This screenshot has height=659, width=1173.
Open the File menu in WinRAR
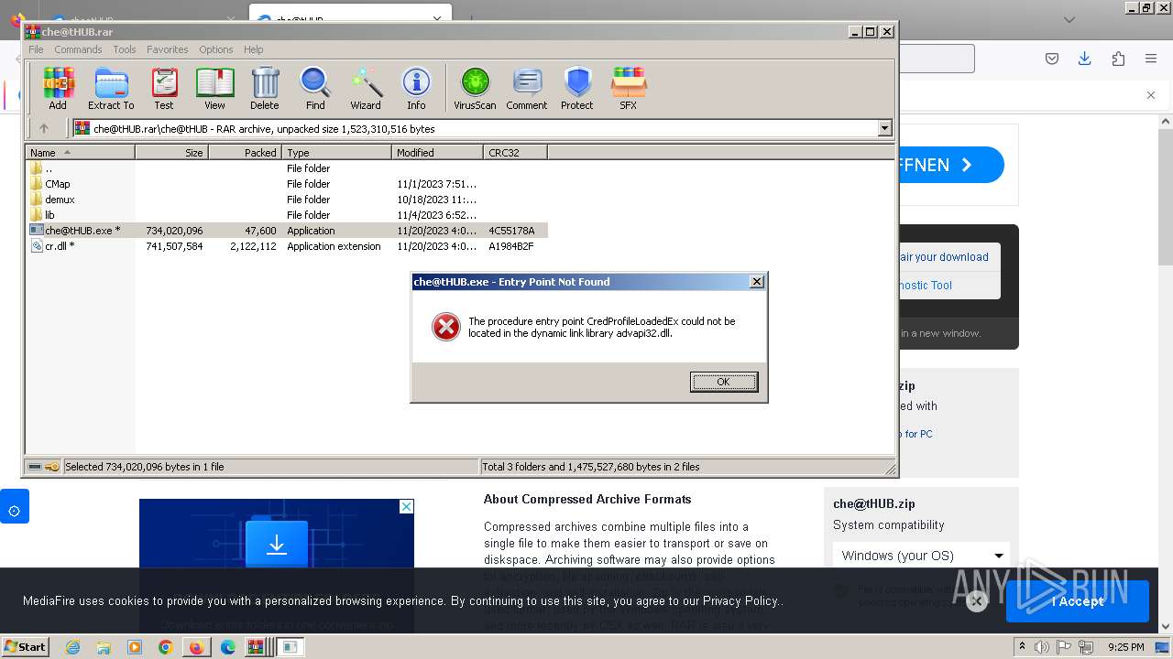(36, 49)
